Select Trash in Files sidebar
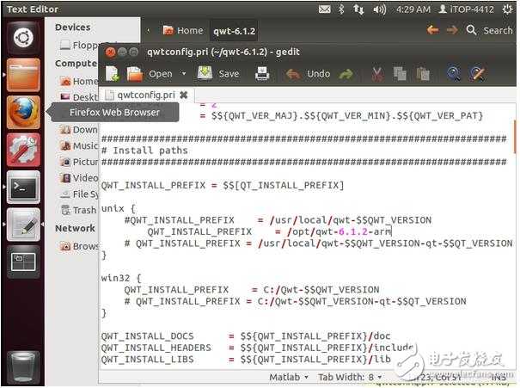Screen dimensions: 520x388 point(79,210)
